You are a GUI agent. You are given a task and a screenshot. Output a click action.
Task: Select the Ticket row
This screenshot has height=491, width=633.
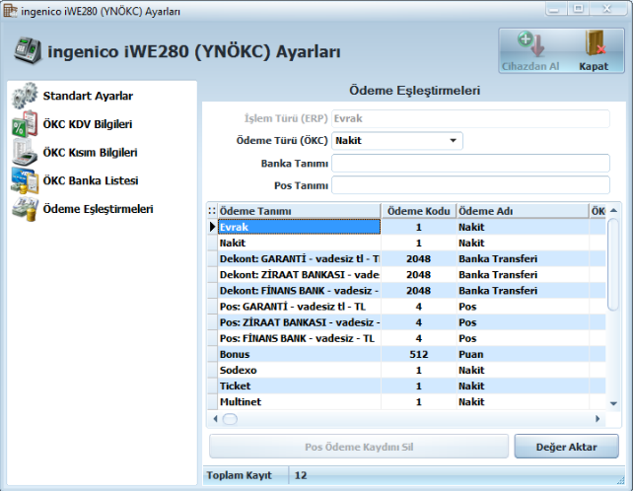click(x=299, y=386)
